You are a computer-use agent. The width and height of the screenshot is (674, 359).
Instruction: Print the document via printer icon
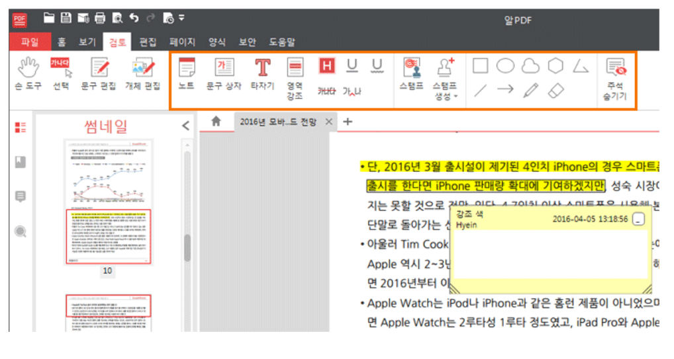(x=100, y=18)
